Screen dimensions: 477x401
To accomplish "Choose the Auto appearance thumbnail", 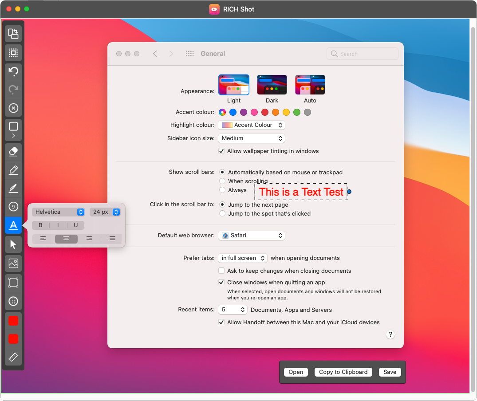I will click(310, 85).
